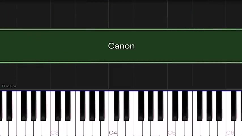Tap the C#4 black key right of C4
Screen dimensions: 242x136
tap(116, 106)
